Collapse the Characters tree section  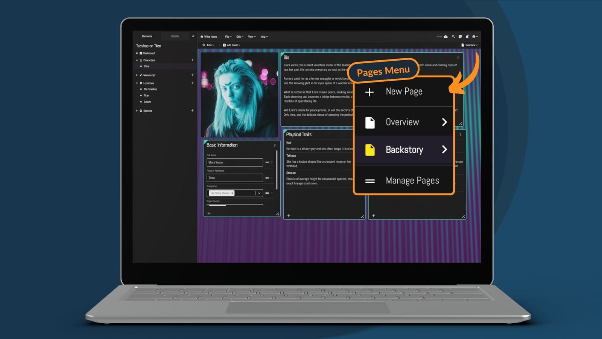pos(137,60)
